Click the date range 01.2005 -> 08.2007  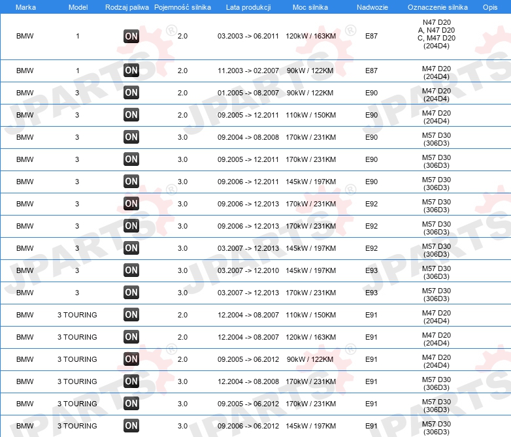[248, 93]
